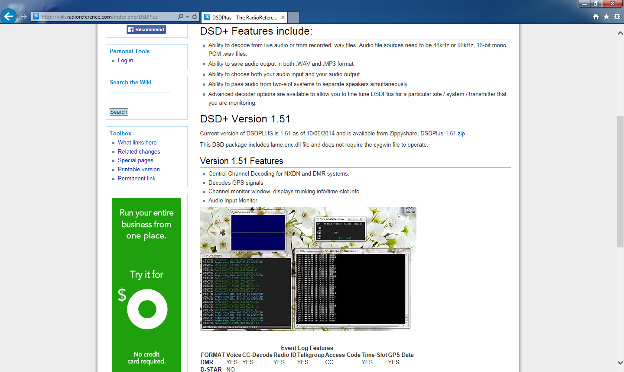Select 'Version 1.51 Features' heading

pyautogui.click(x=241, y=161)
